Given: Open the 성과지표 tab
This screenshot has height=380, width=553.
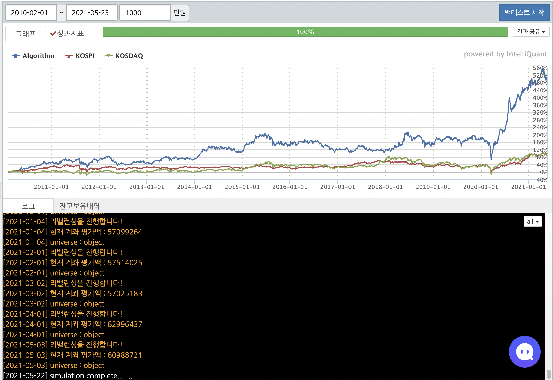Looking at the screenshot, I should click(70, 34).
